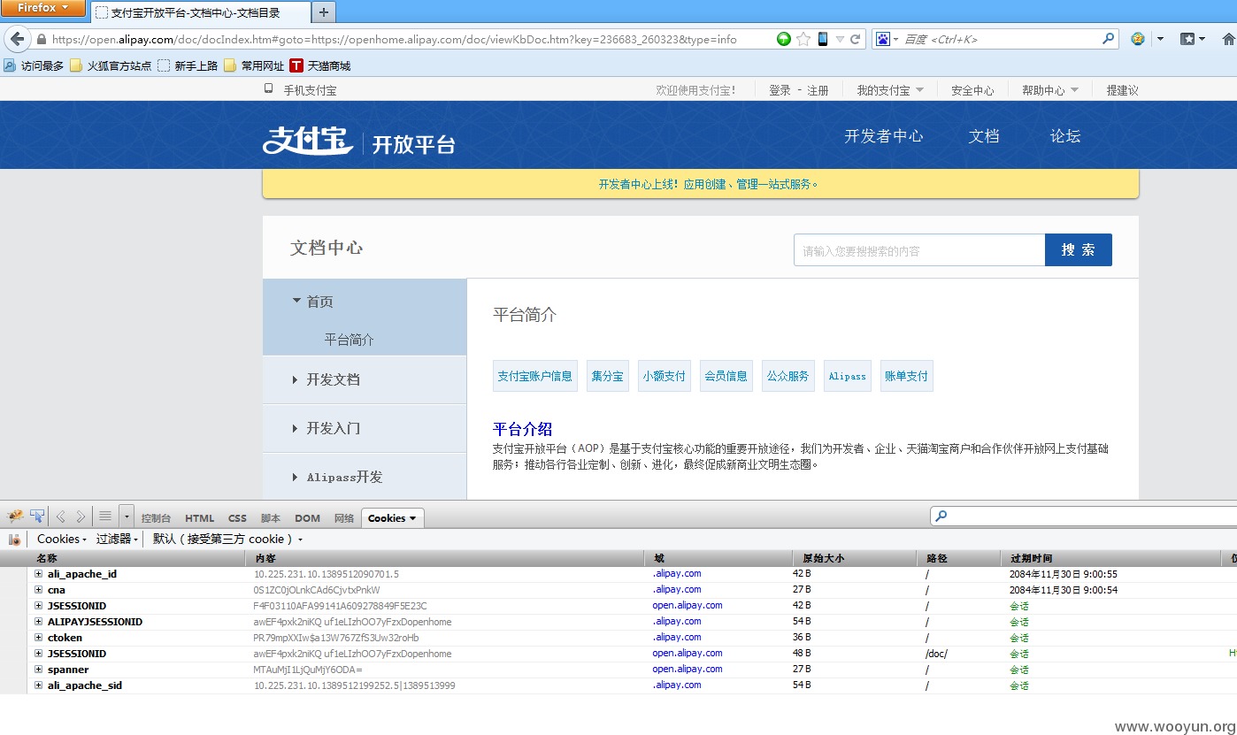The image size is (1237, 735).
Task: Click the green umbrella icon in address bar
Action: pos(783,39)
